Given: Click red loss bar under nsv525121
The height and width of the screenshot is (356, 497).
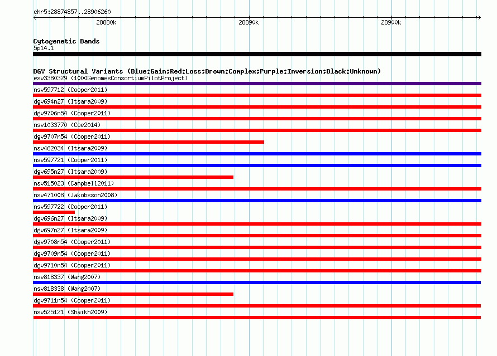Looking at the screenshot, I should coord(257,318).
